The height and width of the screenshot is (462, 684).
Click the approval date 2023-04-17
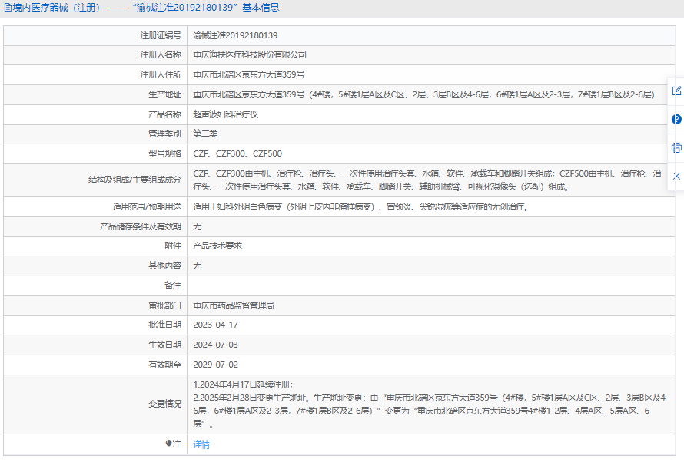pyautogui.click(x=215, y=325)
